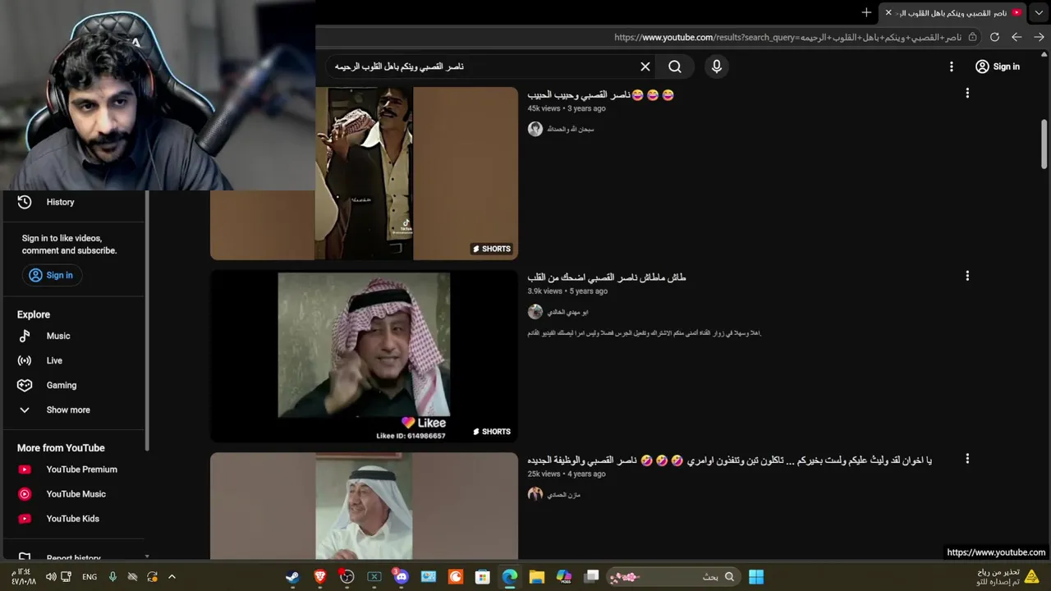Clear the YouTube search box text
This screenshot has width=1051, height=591.
point(645,66)
